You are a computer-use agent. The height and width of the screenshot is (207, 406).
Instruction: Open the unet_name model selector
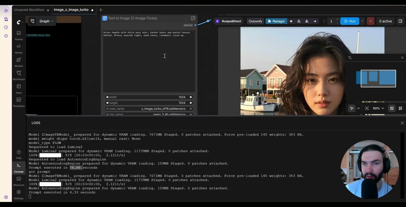click(149, 109)
